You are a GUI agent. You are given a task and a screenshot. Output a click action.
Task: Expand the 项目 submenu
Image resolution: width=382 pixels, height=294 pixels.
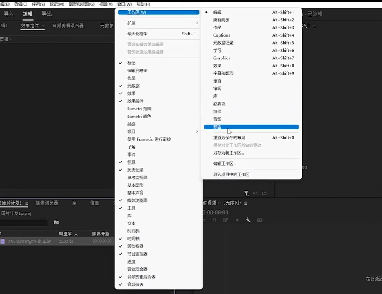coord(159,131)
